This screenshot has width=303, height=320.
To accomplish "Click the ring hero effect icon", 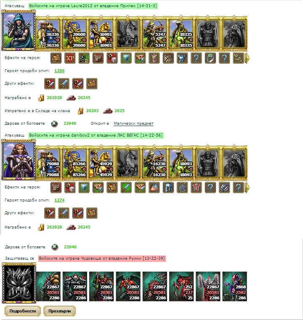I will click(x=210, y=58).
